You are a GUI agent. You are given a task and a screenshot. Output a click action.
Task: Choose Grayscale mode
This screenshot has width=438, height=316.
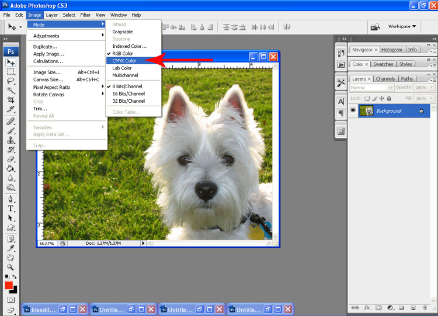pos(134,32)
